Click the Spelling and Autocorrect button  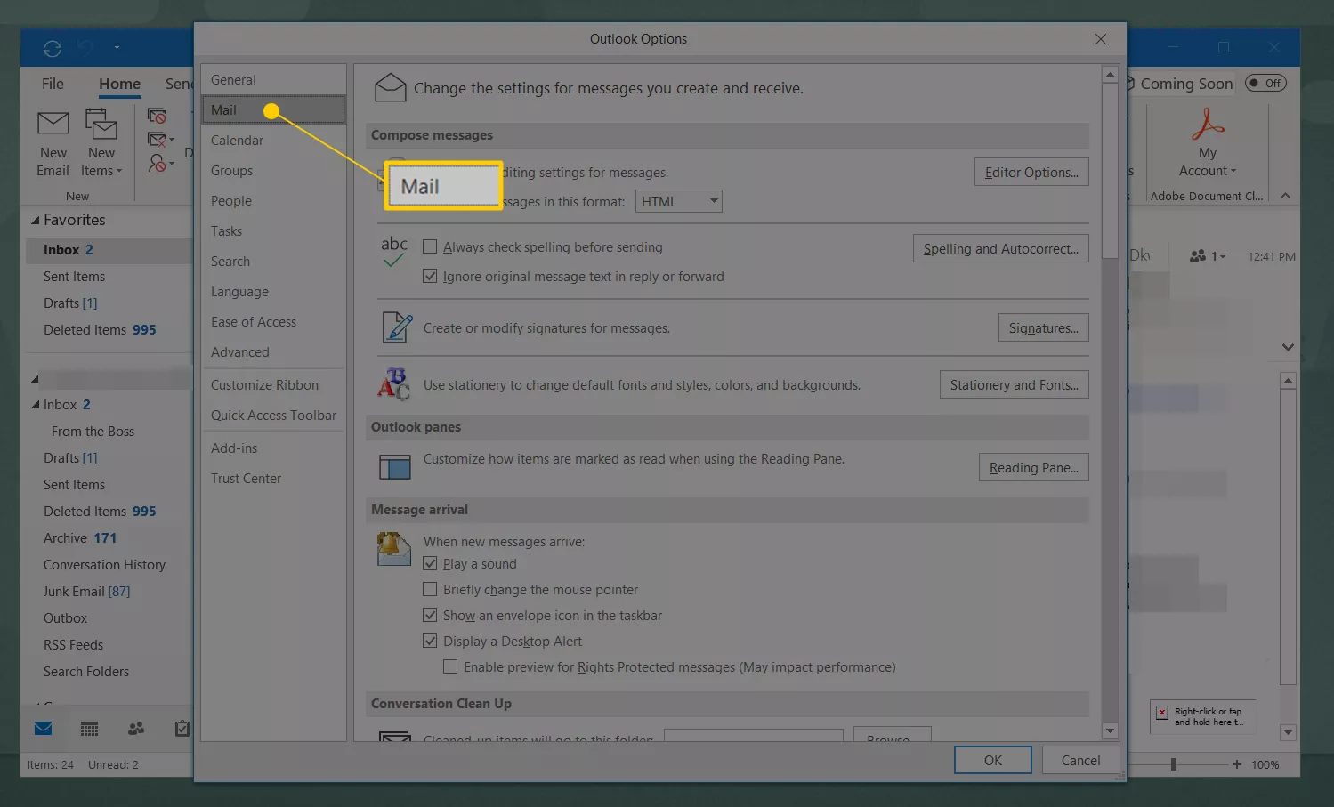[1000, 248]
